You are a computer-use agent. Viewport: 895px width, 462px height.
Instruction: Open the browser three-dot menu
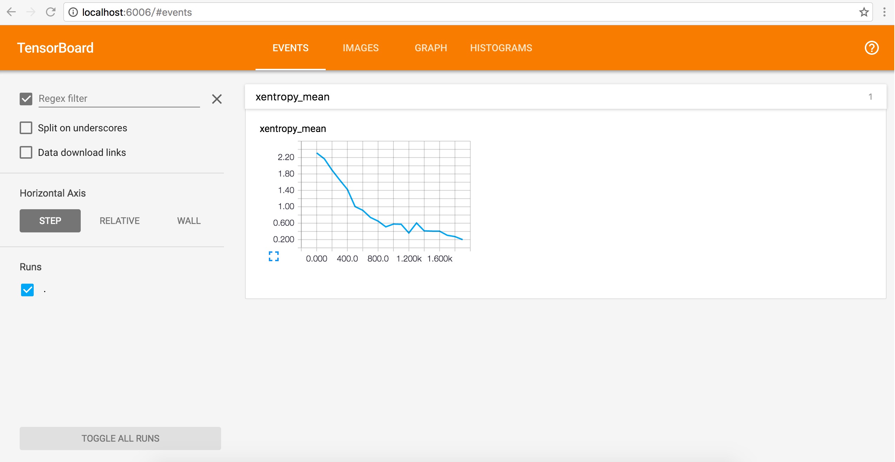click(884, 12)
